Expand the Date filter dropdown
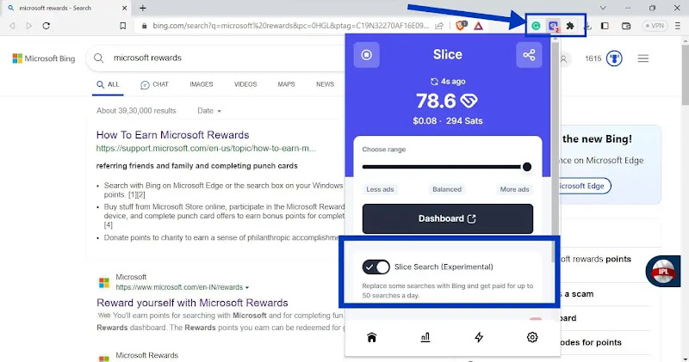The height and width of the screenshot is (362, 689). pos(209,111)
